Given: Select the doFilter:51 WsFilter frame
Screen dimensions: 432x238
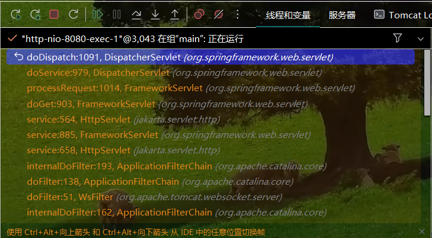Looking at the screenshot, I should point(210,197).
